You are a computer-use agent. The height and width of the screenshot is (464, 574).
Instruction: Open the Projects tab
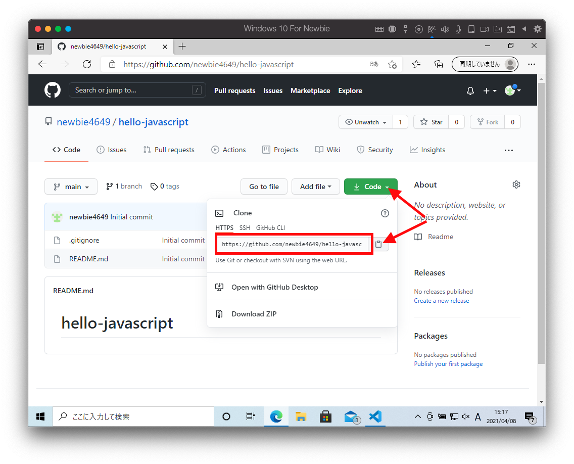click(280, 150)
